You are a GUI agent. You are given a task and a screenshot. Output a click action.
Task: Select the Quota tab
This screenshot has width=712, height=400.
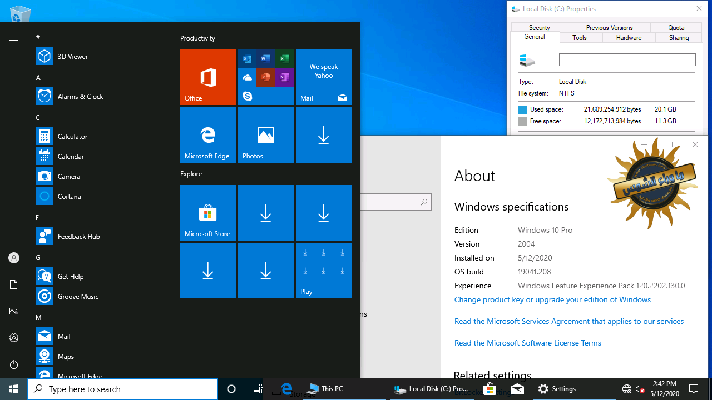coord(676,27)
